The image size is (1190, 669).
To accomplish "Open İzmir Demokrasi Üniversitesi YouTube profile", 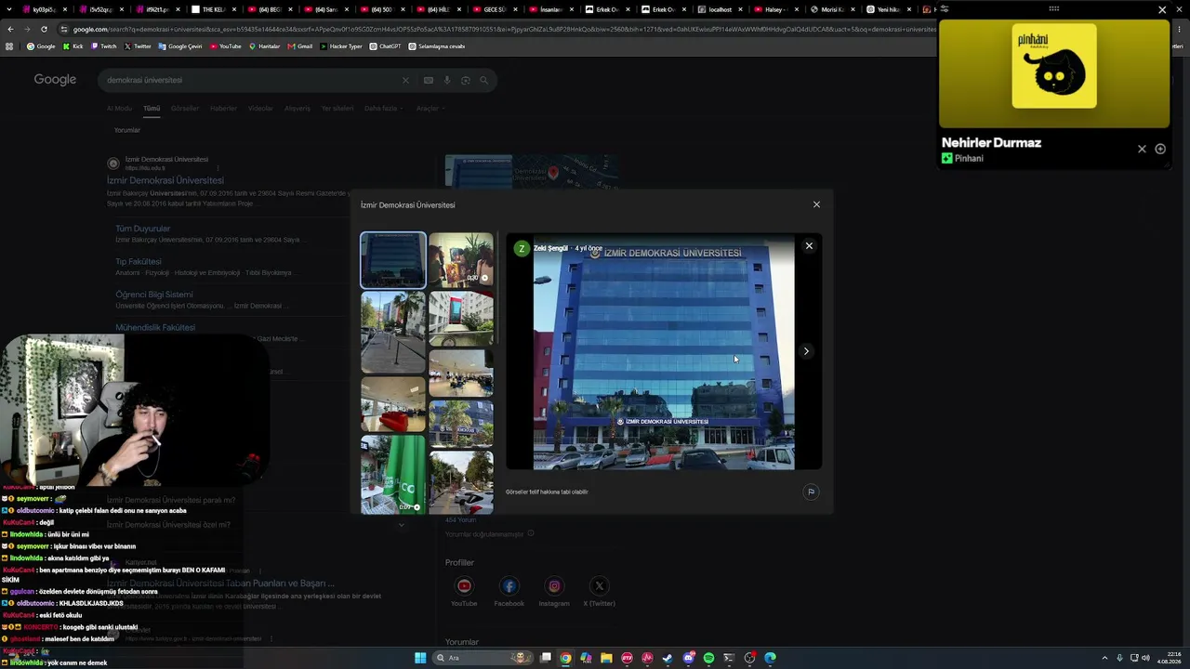I will pyautogui.click(x=464, y=592).
